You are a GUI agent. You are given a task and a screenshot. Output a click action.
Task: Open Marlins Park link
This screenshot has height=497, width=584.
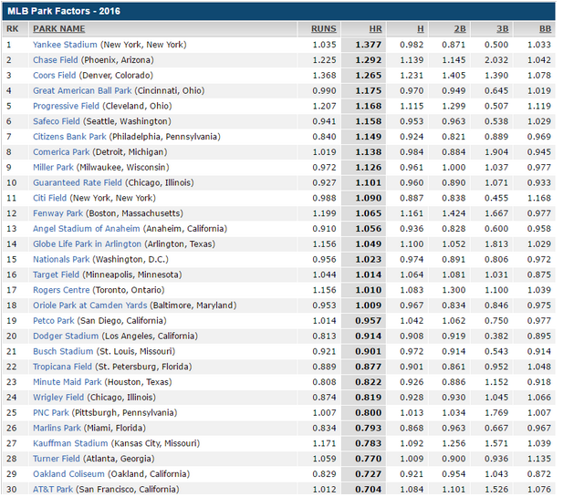tap(57, 428)
